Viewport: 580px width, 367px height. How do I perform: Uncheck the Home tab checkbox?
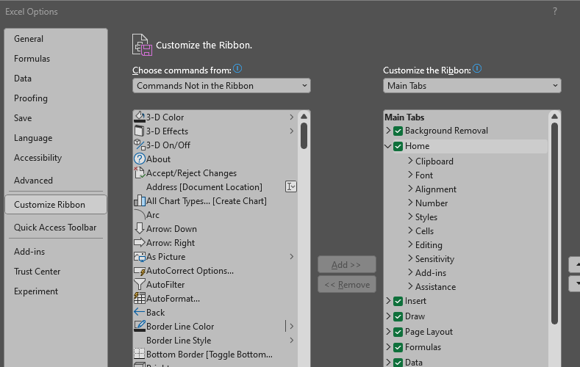pos(398,146)
